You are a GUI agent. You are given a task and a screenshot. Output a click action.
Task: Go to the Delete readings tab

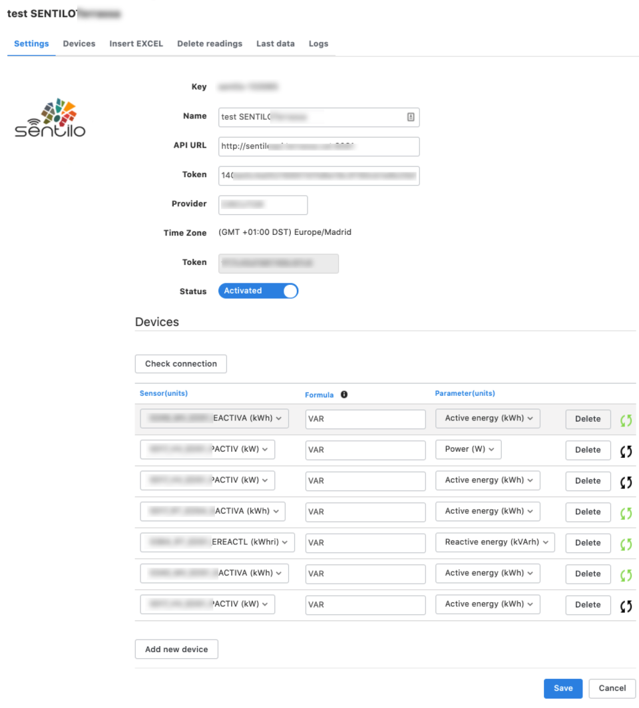tap(210, 44)
